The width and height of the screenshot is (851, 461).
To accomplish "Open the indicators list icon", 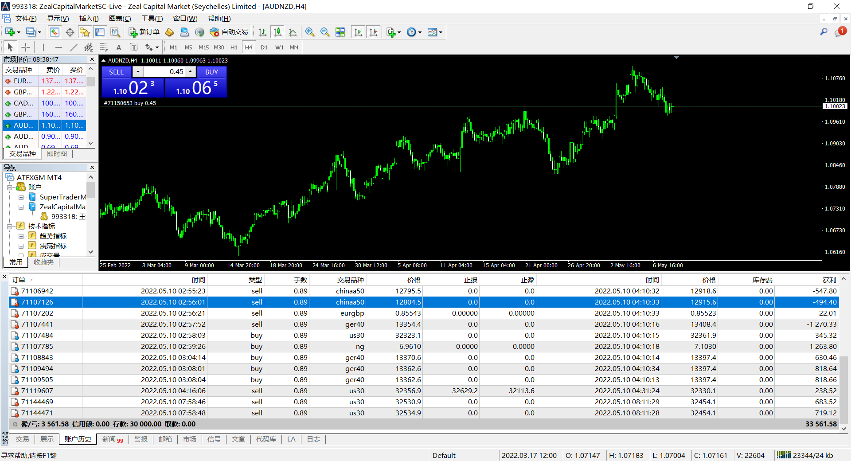I will [390, 32].
